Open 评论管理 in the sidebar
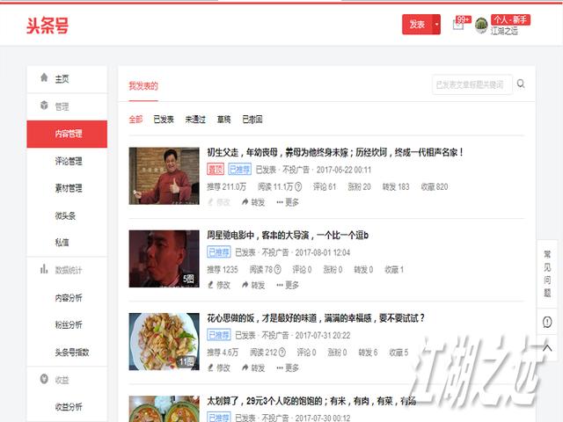The image size is (563, 422). (x=67, y=161)
